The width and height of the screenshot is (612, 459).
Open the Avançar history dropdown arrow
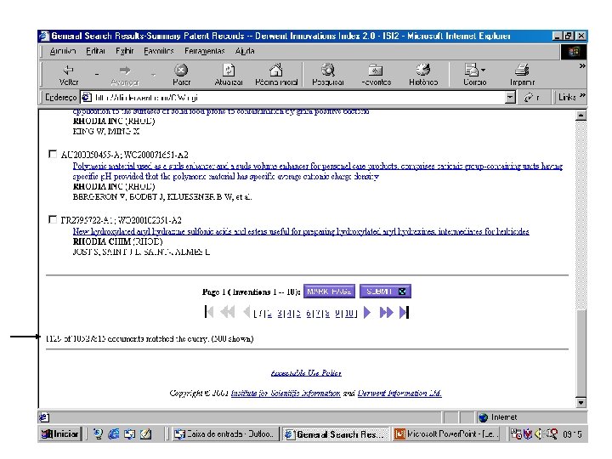point(153,74)
